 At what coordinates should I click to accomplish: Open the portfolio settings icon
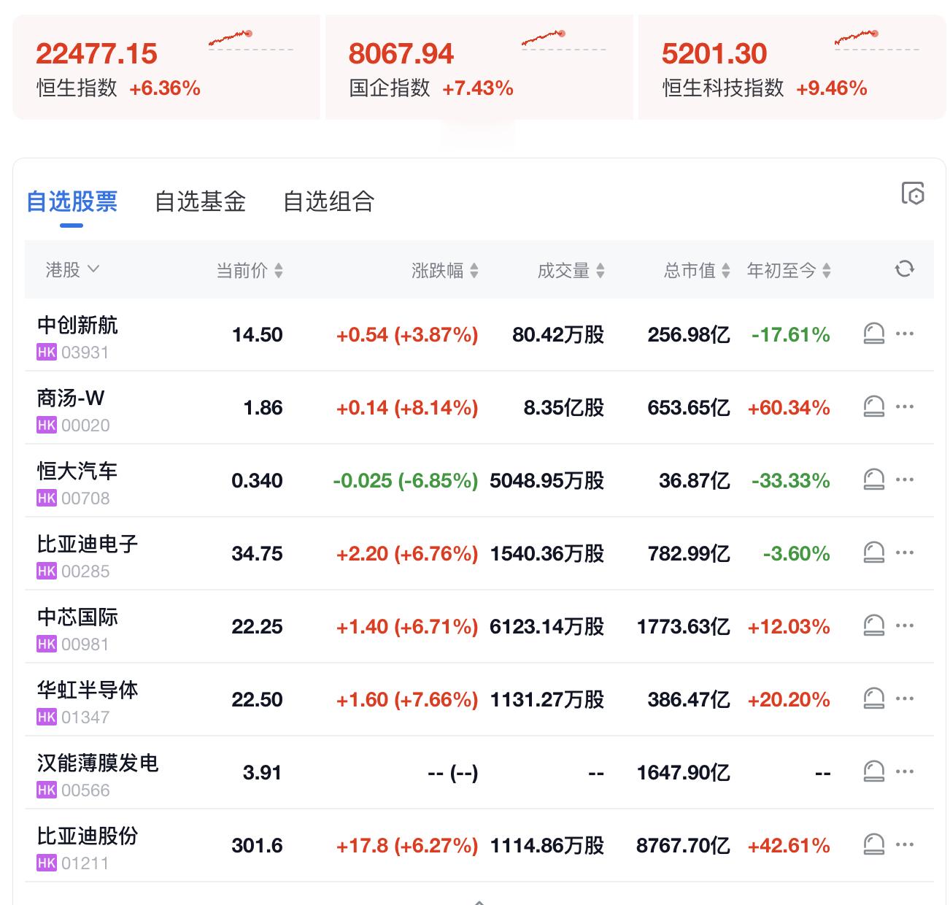913,193
